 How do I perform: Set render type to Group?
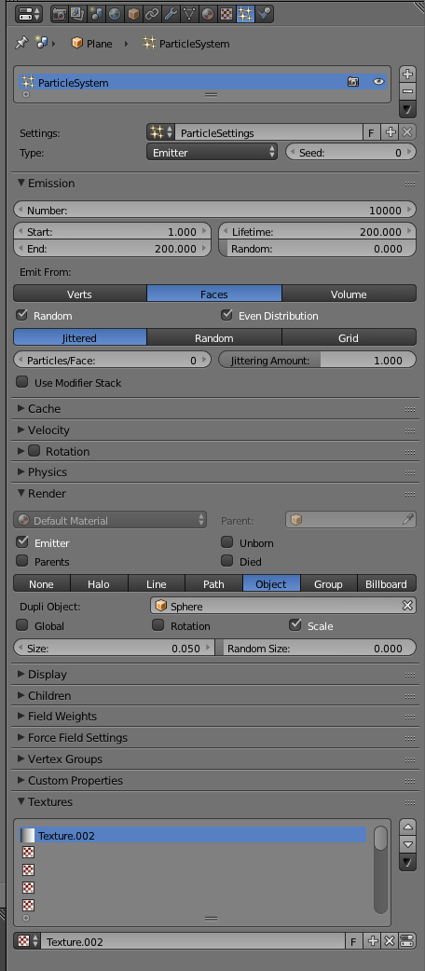329,584
